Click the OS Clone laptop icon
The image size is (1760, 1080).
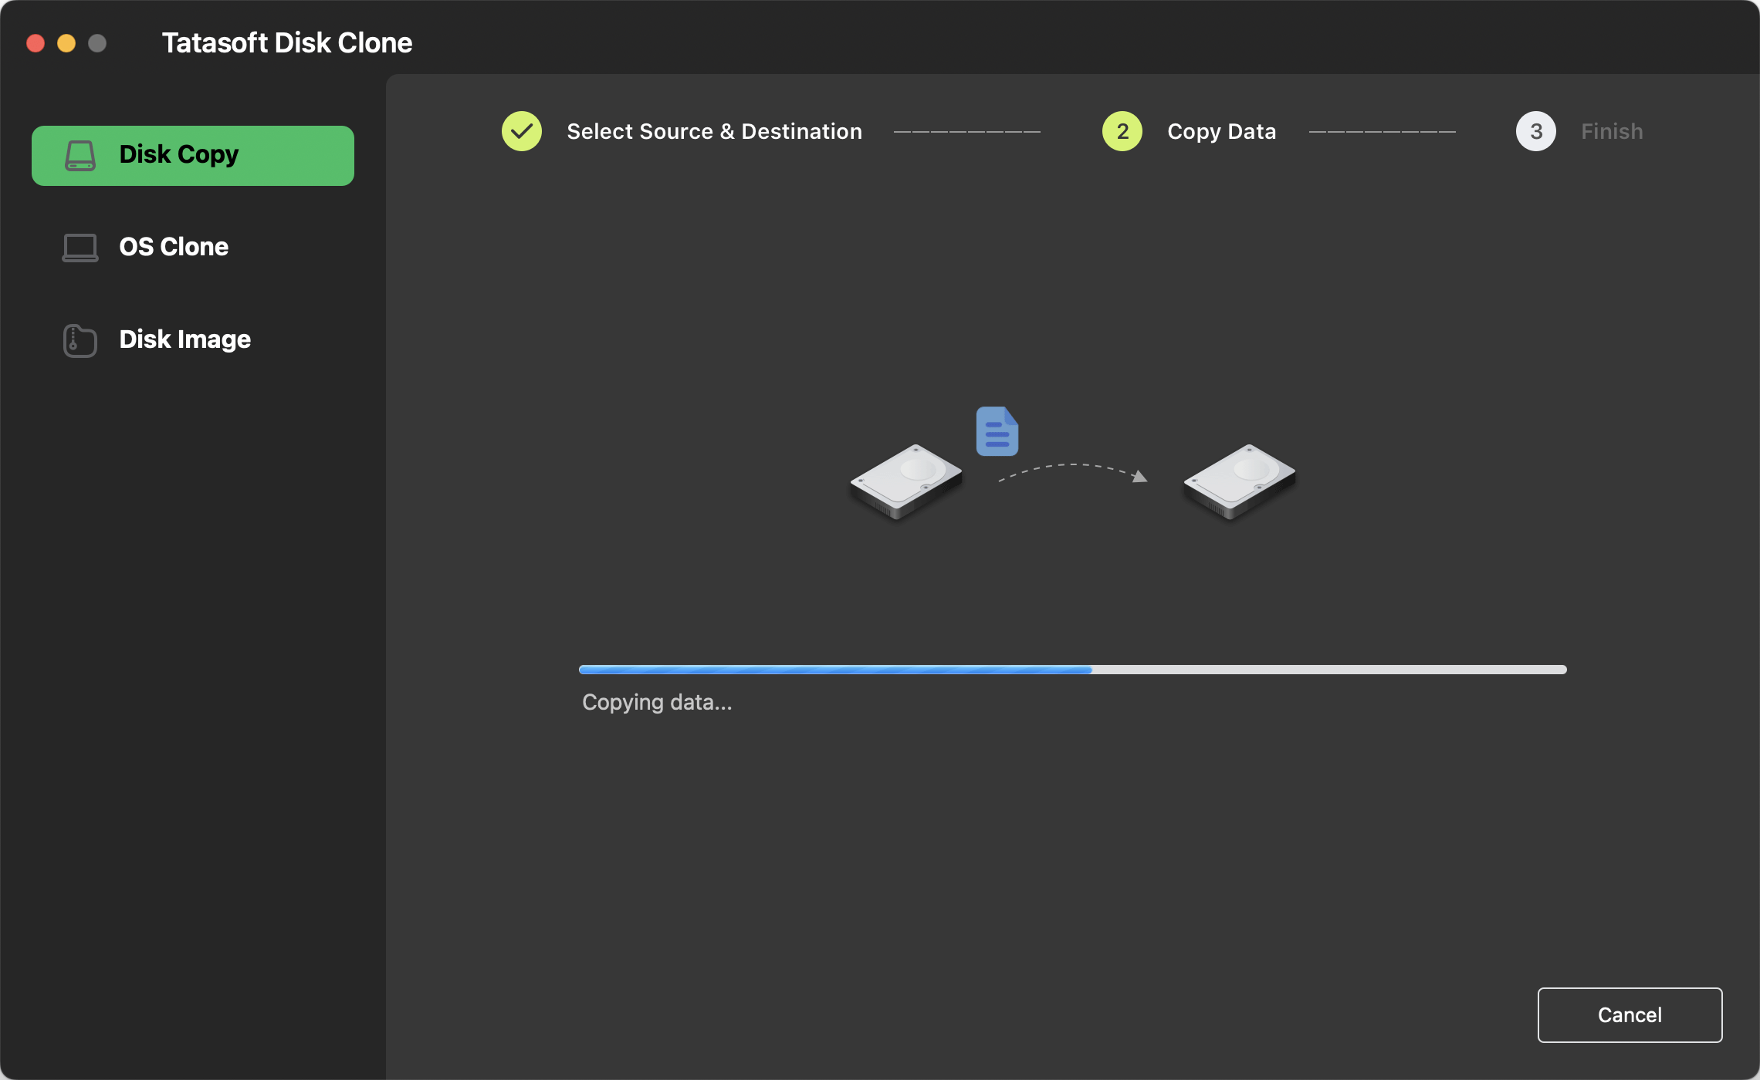point(80,248)
